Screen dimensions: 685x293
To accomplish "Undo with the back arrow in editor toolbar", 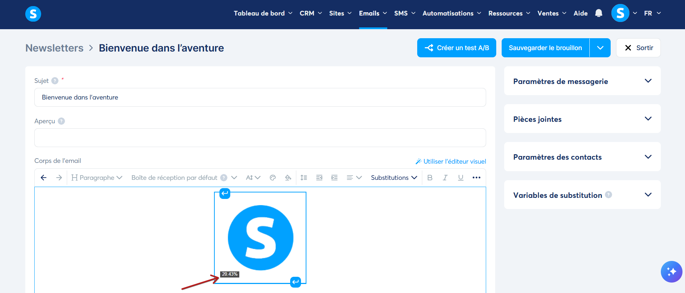I will 44,178.
